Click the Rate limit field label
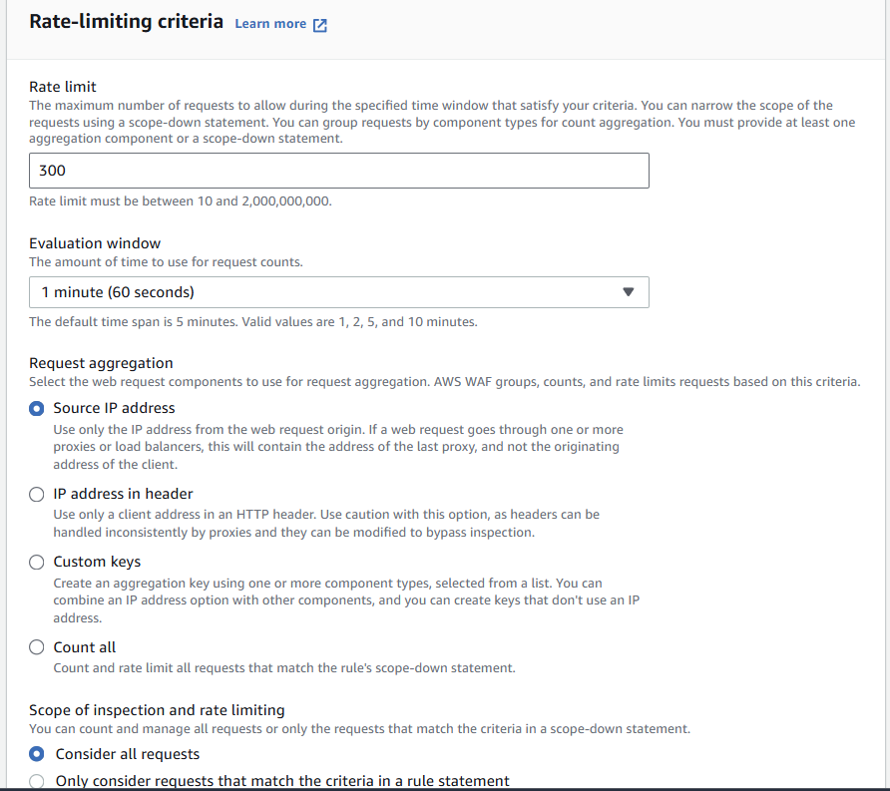This screenshot has height=791, width=890. point(64,87)
